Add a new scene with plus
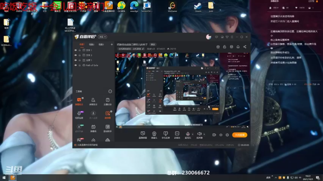 tap(112, 44)
